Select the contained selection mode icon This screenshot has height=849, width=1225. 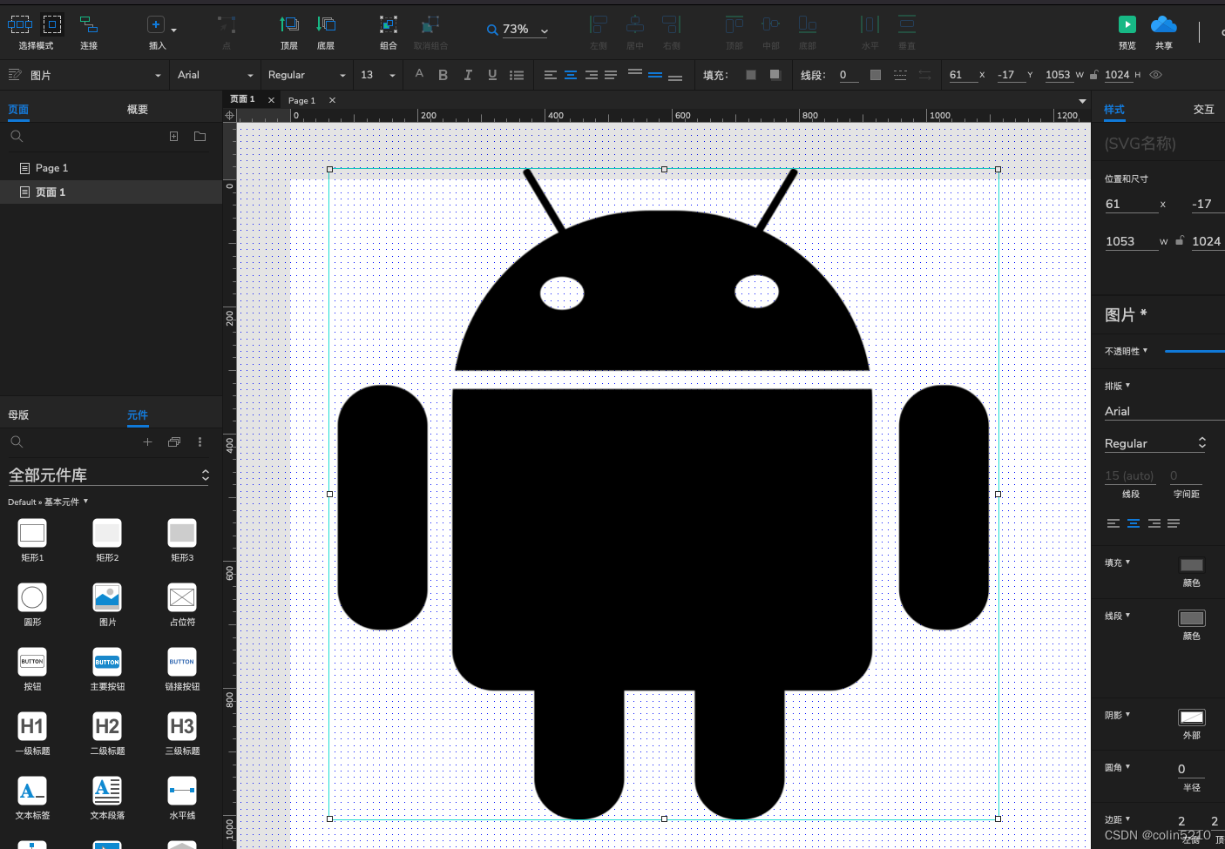[x=52, y=24]
